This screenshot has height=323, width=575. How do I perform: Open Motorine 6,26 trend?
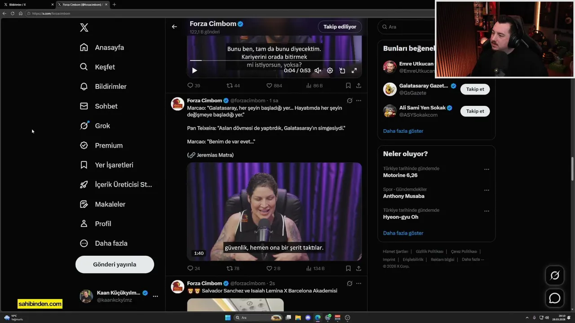point(400,175)
